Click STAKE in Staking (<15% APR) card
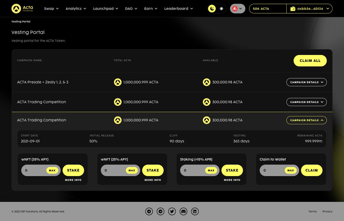 232,170
